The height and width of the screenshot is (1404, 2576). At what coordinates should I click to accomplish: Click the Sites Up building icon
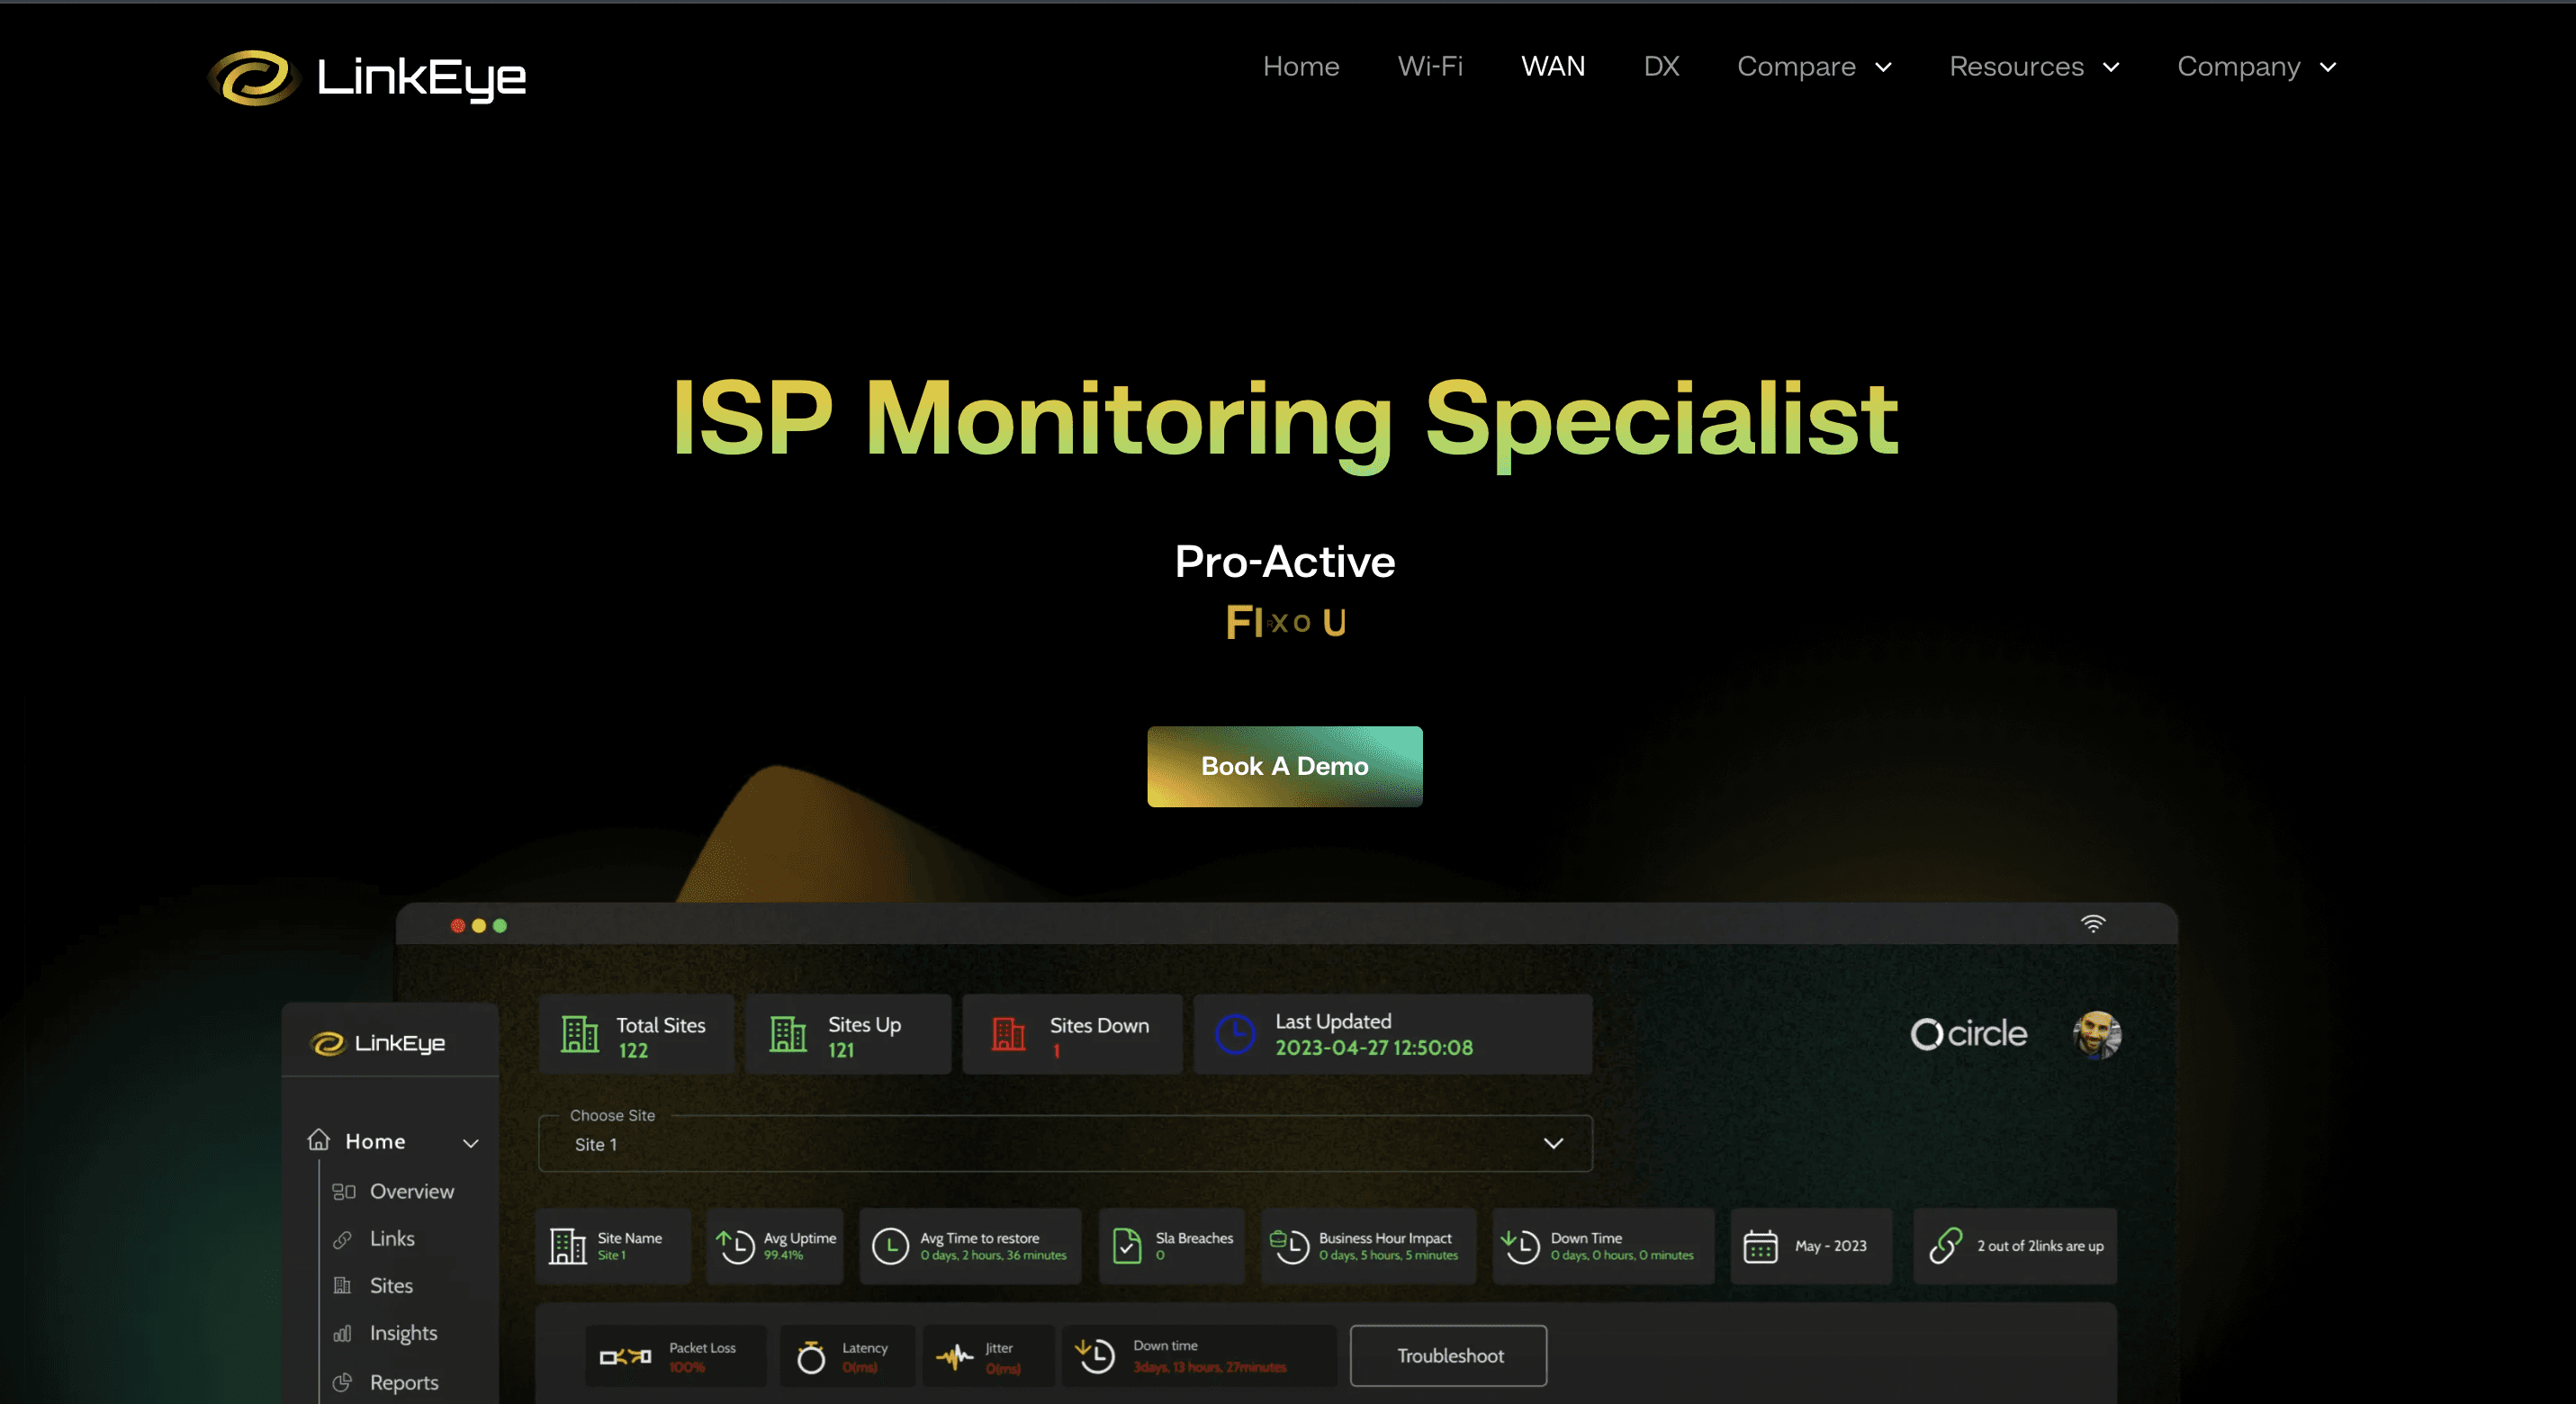788,1034
